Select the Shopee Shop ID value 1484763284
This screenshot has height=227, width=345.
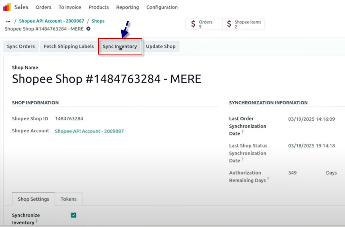(x=69, y=119)
